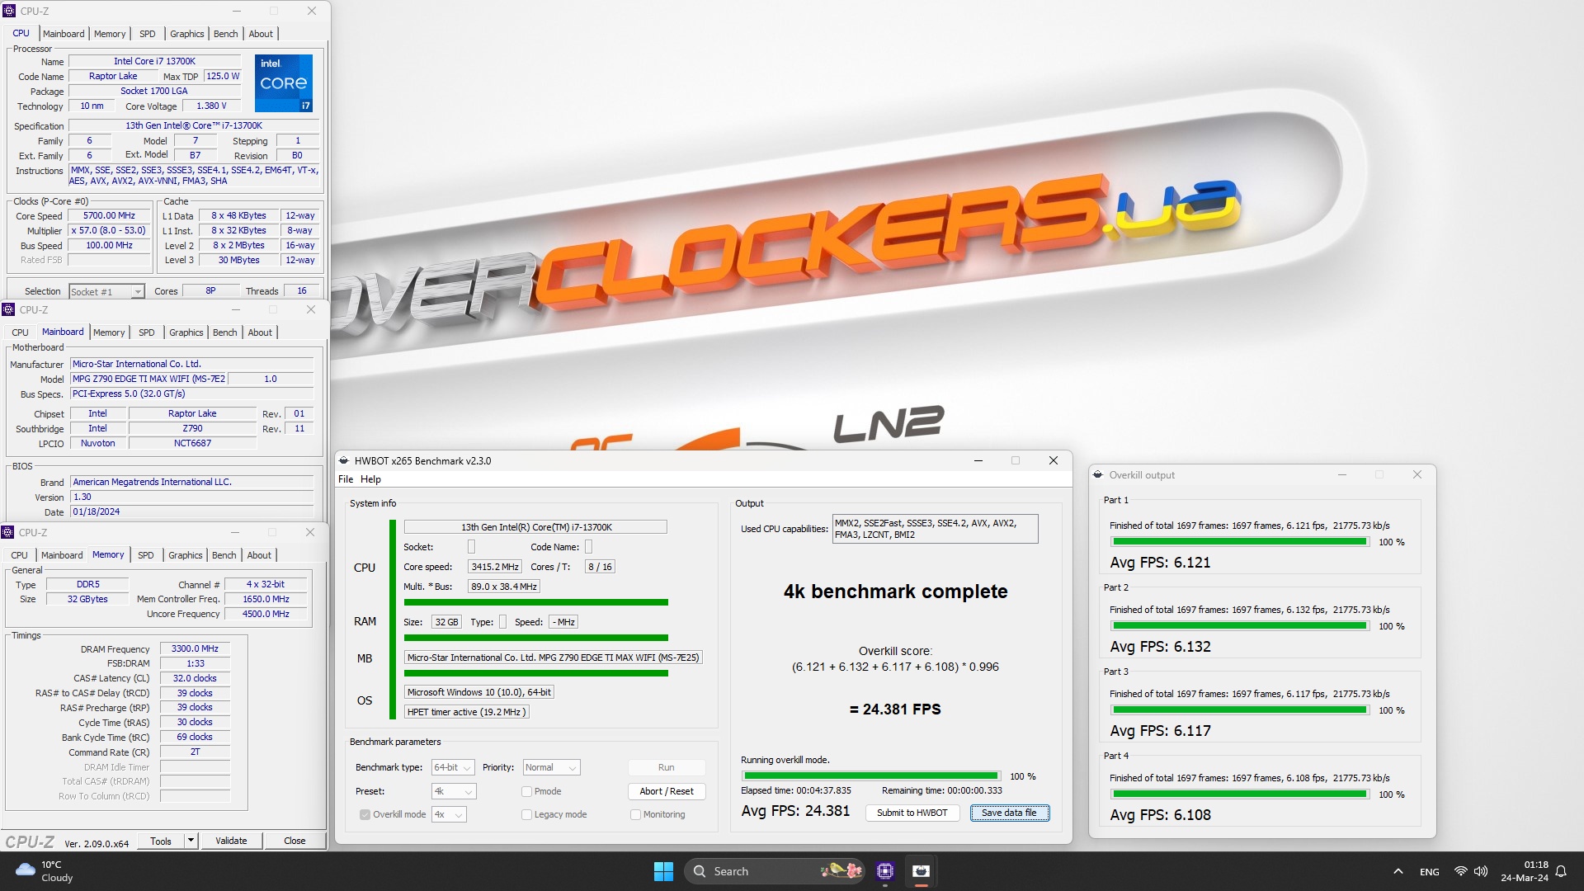Switch to SPD tab in top CPU-Z window

click(148, 34)
